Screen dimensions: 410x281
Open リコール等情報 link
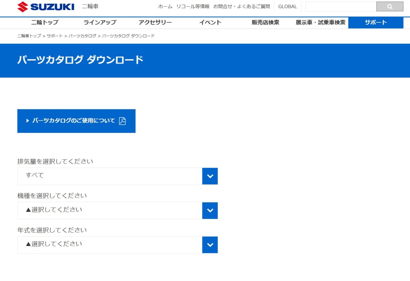(193, 6)
